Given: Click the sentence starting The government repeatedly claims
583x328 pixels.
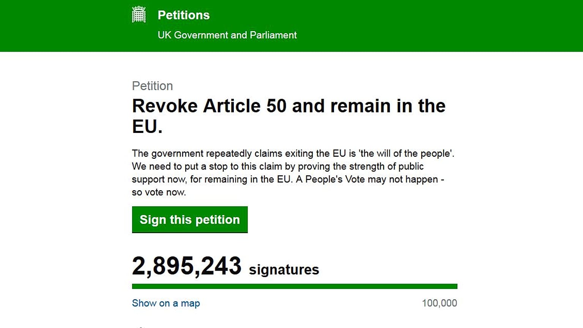Looking at the screenshot, I should 293,153.
